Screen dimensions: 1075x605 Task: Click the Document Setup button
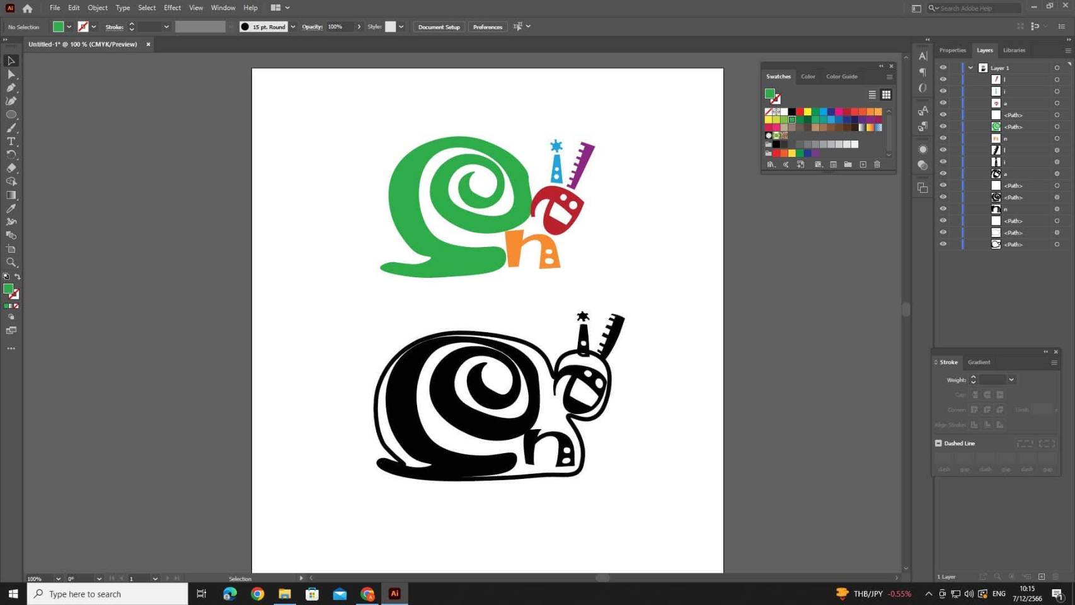[439, 27]
